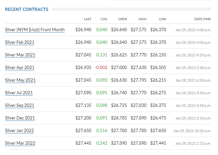Open the Silver Apr 2021 contract link
Image resolution: width=218 pixels, height=155 pixels.
[x=20, y=68]
